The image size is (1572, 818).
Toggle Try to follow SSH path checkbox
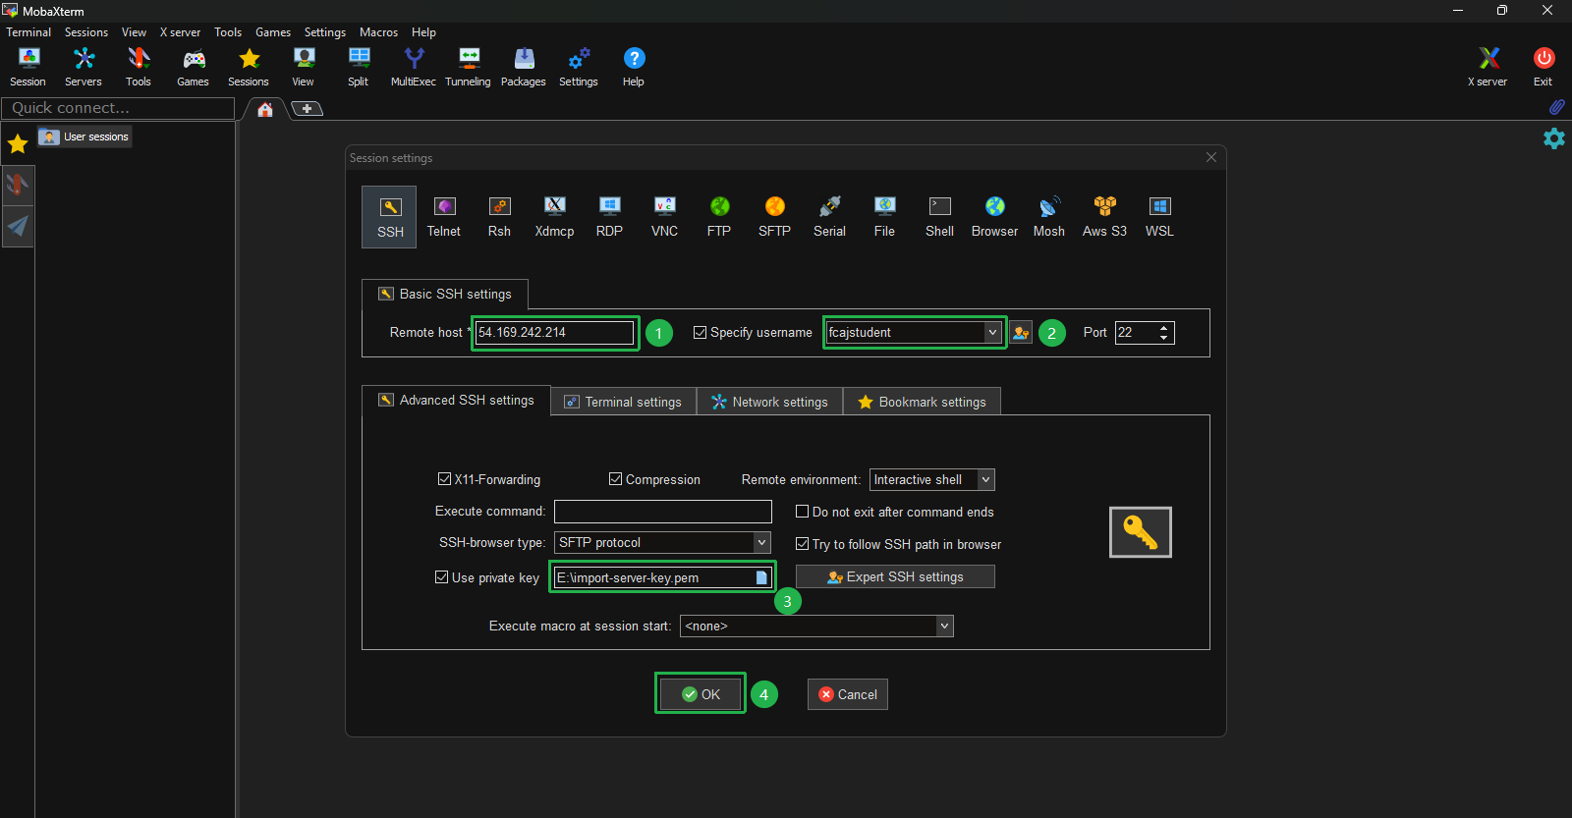[x=802, y=544]
